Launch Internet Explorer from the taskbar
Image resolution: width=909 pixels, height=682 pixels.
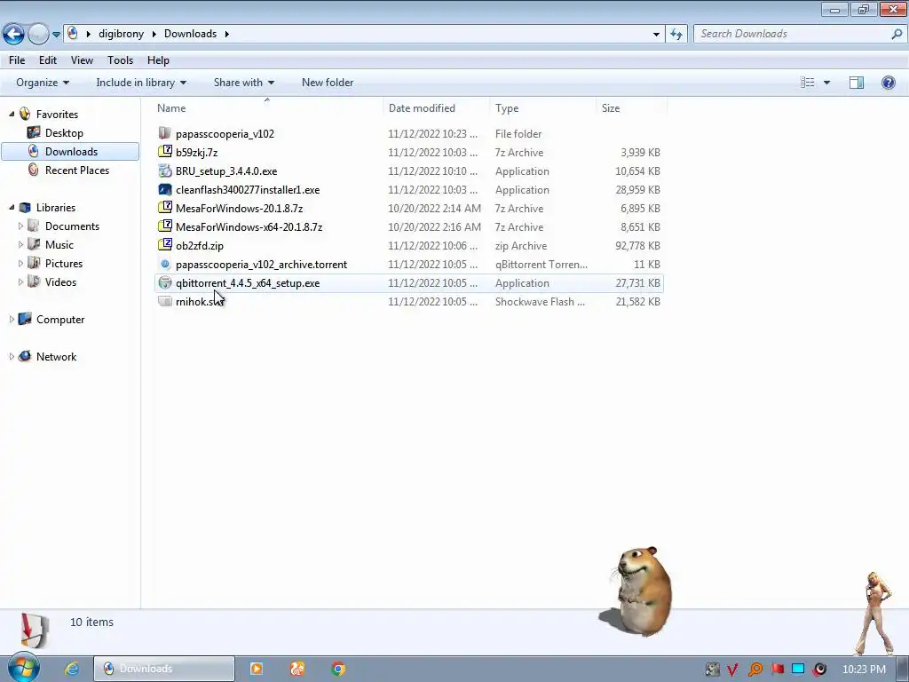(72, 669)
